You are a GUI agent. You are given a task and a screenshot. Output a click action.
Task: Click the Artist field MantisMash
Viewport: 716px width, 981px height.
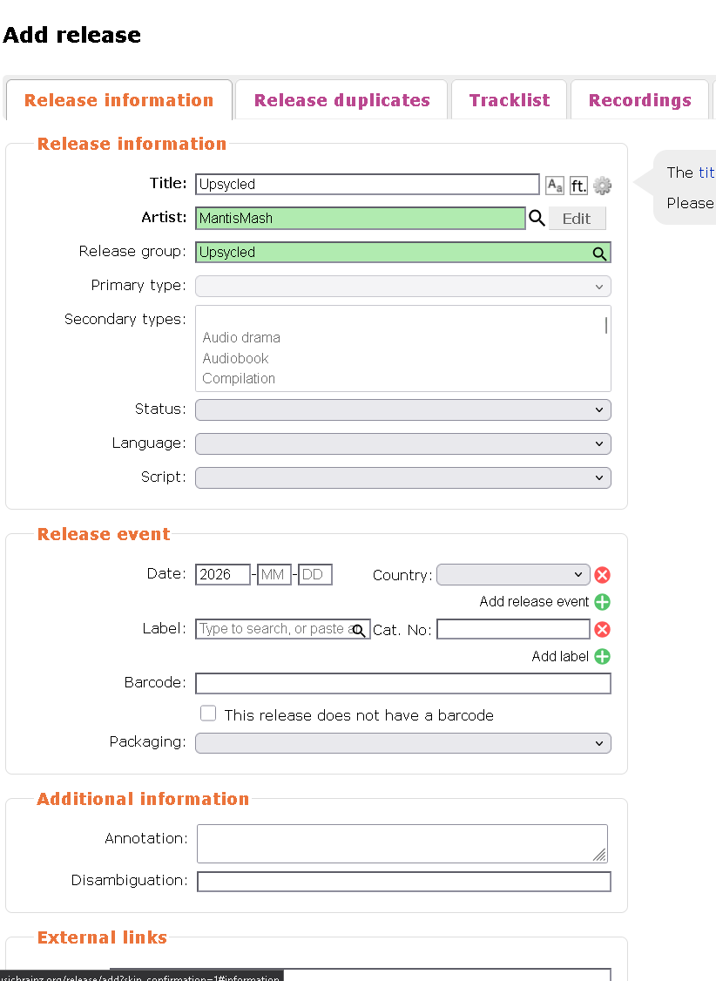[x=361, y=219]
